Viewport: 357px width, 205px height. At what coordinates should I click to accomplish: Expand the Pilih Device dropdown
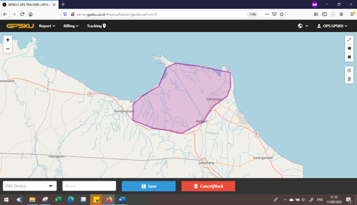click(30, 186)
